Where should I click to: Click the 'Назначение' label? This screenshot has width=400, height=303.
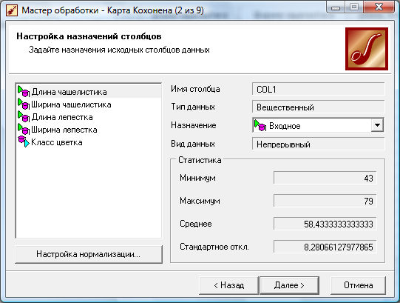click(194, 125)
